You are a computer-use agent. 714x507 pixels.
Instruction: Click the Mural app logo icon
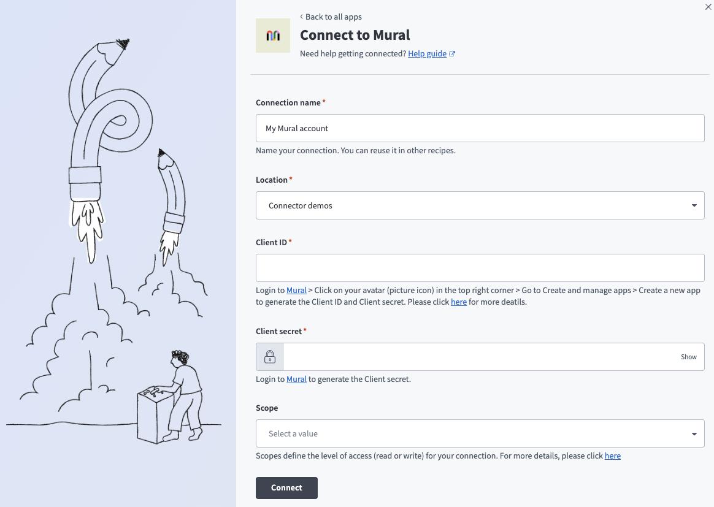[x=273, y=36]
